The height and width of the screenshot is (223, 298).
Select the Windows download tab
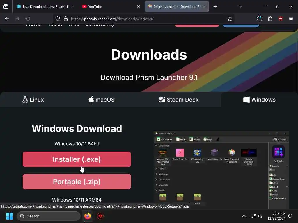(259, 100)
